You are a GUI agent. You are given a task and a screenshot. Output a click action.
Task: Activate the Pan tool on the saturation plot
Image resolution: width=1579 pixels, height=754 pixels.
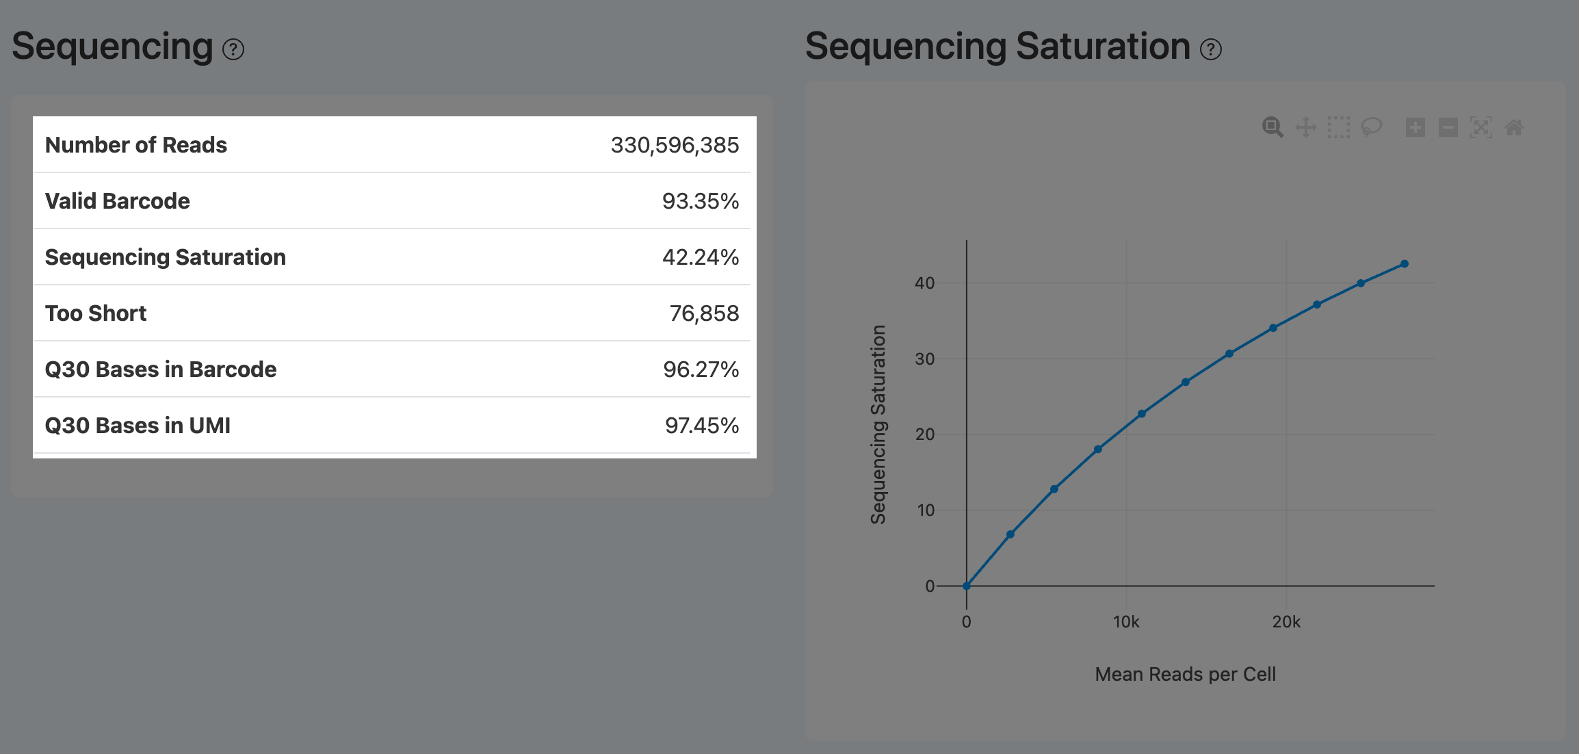point(1305,127)
